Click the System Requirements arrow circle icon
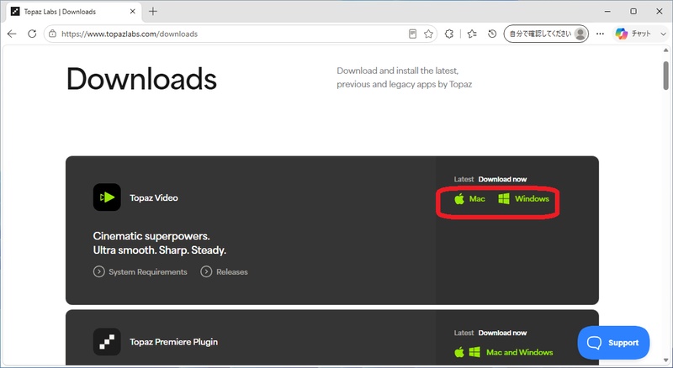This screenshot has width=673, height=368. [x=98, y=272]
